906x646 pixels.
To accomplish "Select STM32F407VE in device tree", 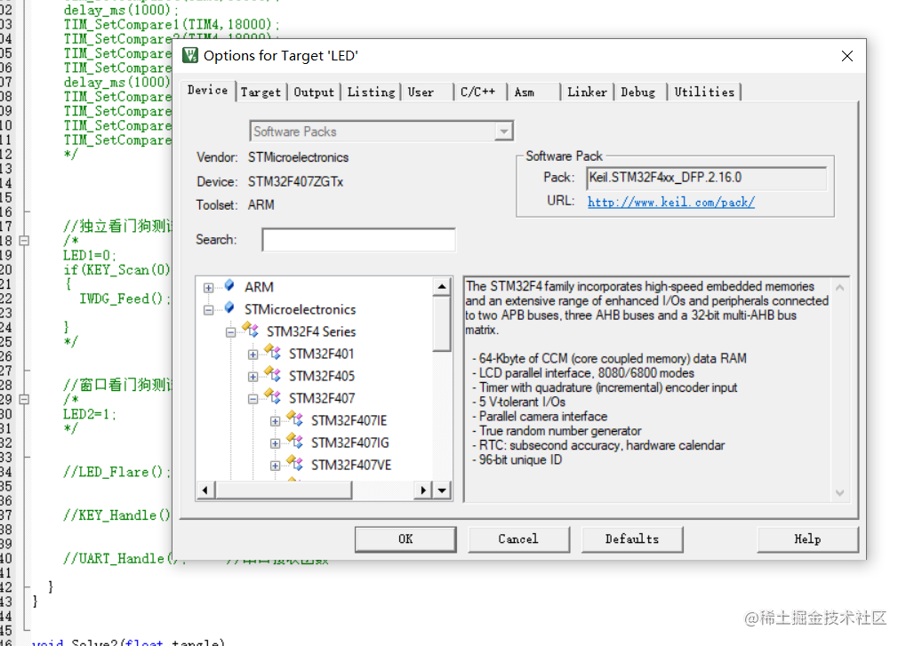I will point(350,465).
